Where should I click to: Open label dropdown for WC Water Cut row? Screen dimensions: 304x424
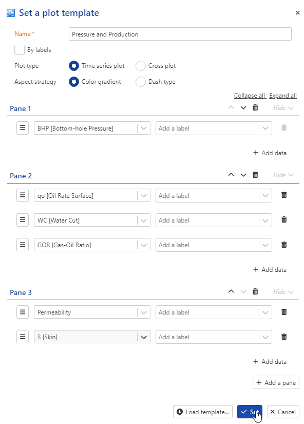[x=265, y=220]
